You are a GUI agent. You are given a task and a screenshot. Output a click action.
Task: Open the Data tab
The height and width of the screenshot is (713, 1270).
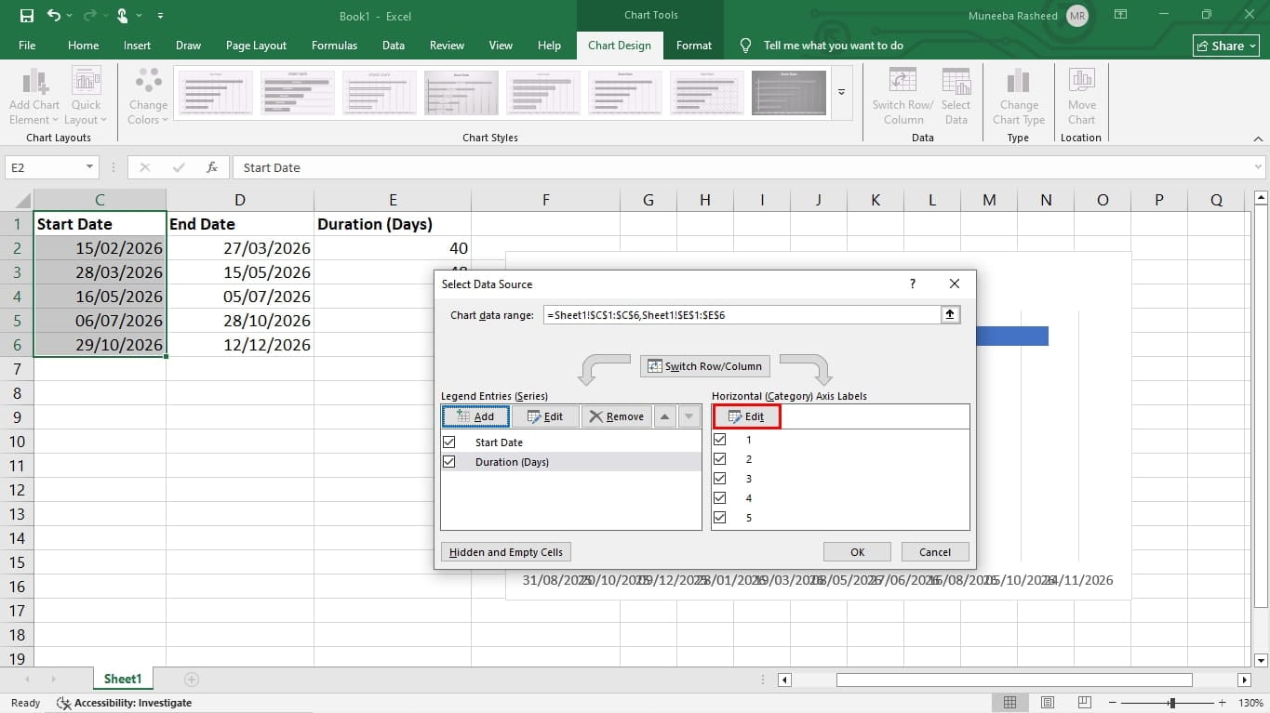[394, 46]
